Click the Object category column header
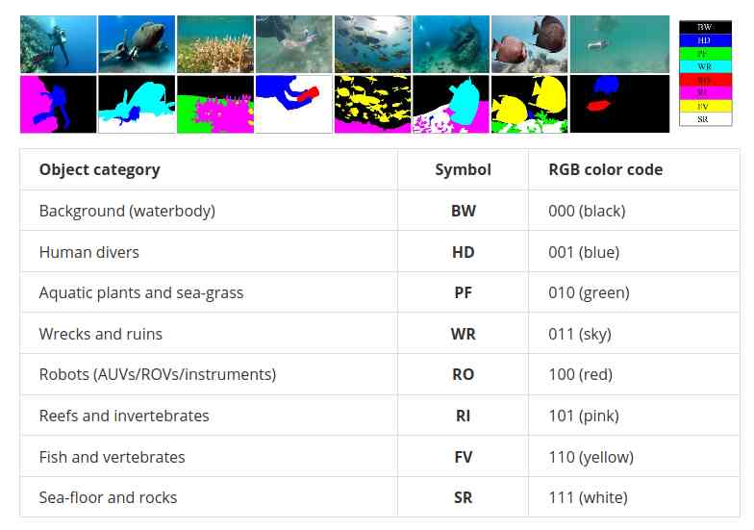754x530 pixels. point(100,169)
